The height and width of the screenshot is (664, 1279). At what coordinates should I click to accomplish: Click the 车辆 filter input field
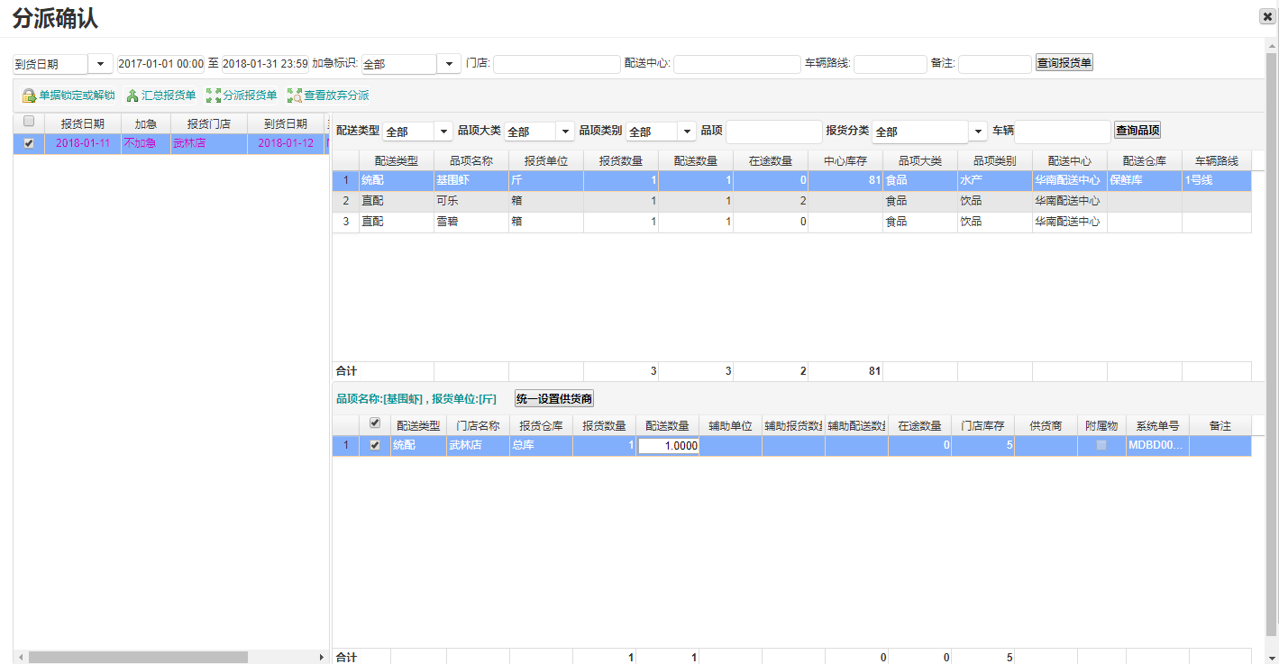1063,132
